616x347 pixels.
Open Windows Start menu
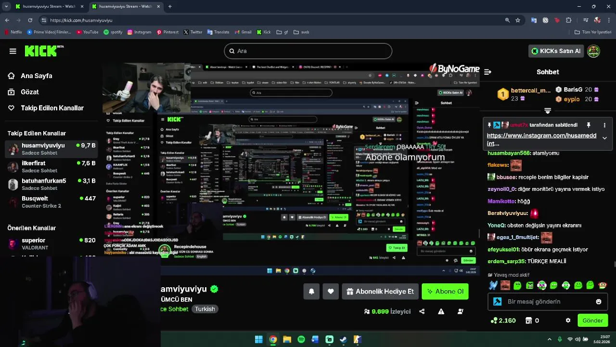click(x=258, y=339)
